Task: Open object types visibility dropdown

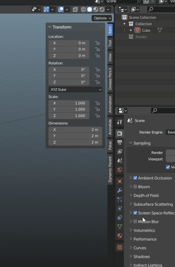Action: 36,9
